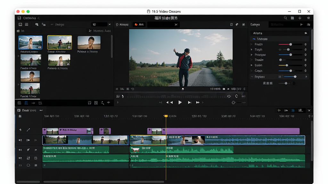Click the grid icon in lower media toolbar
The image size is (328, 184).
pos(96,103)
